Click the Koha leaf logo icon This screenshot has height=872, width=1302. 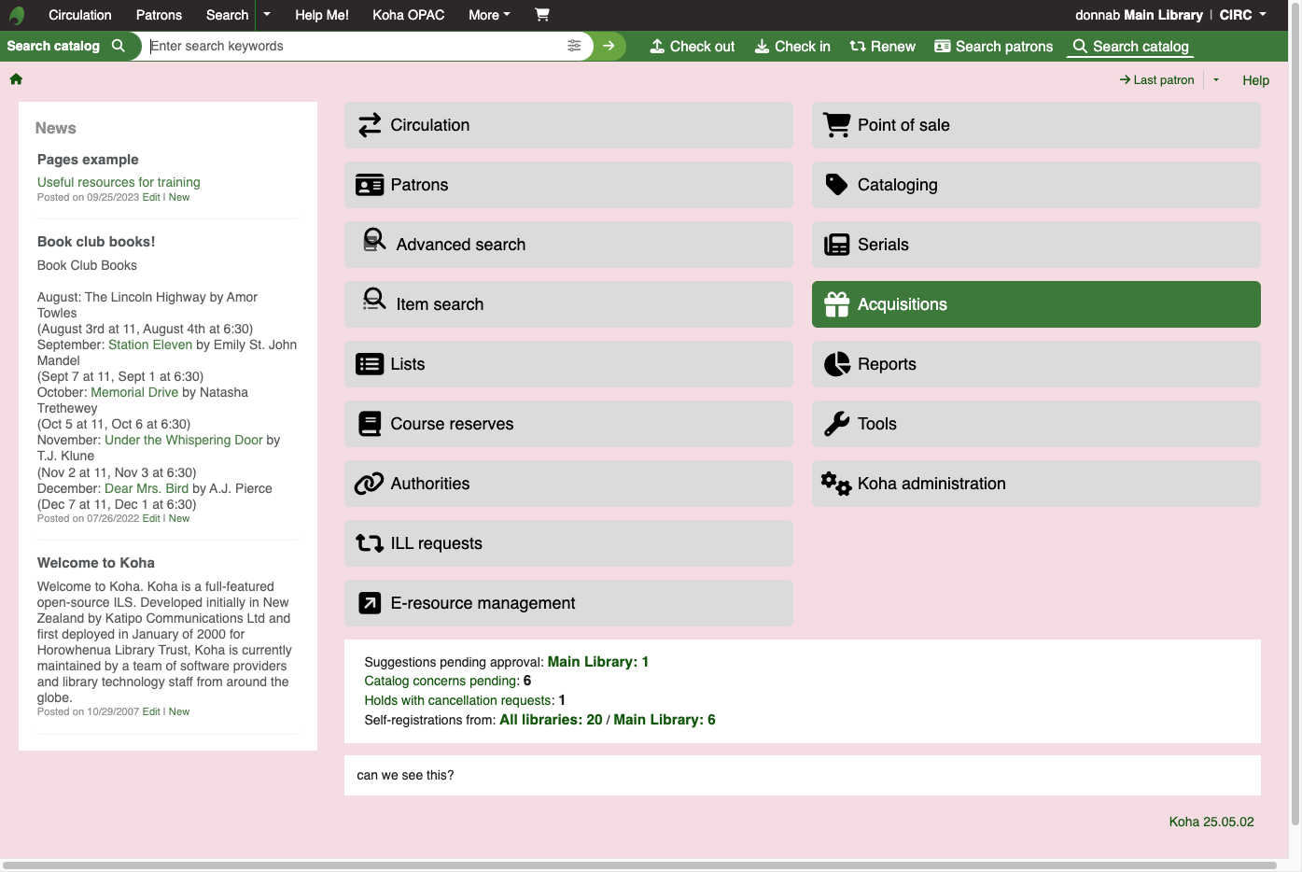[17, 15]
